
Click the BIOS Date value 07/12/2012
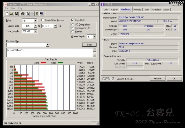[x=148, y=51]
